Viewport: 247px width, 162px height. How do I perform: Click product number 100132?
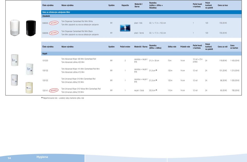point(45,71)
